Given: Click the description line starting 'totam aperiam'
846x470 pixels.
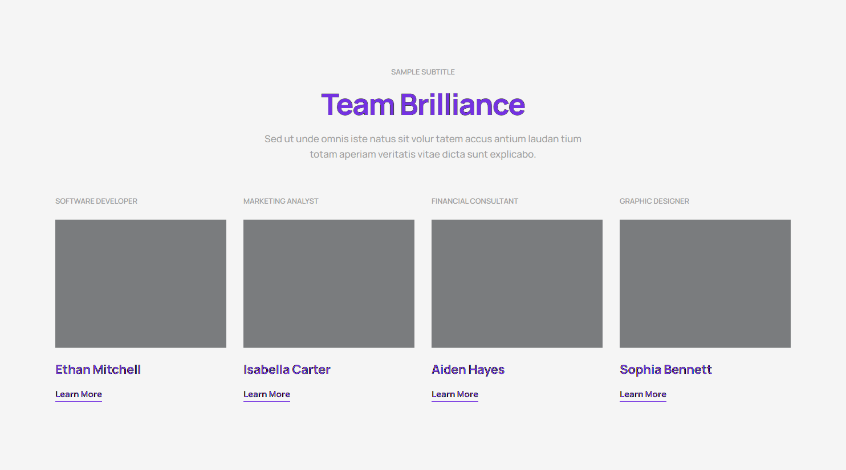Looking at the screenshot, I should pyautogui.click(x=423, y=154).
